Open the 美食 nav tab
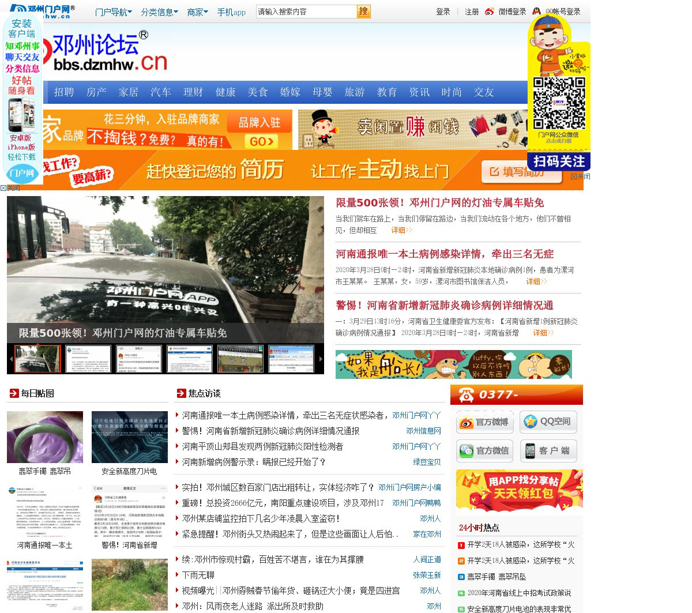Image resolution: width=692 pixels, height=613 pixels. (258, 92)
